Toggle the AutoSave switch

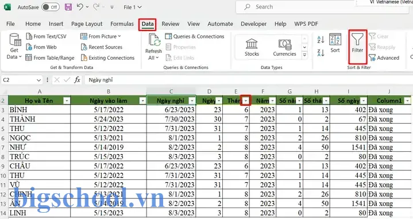click(51, 7)
